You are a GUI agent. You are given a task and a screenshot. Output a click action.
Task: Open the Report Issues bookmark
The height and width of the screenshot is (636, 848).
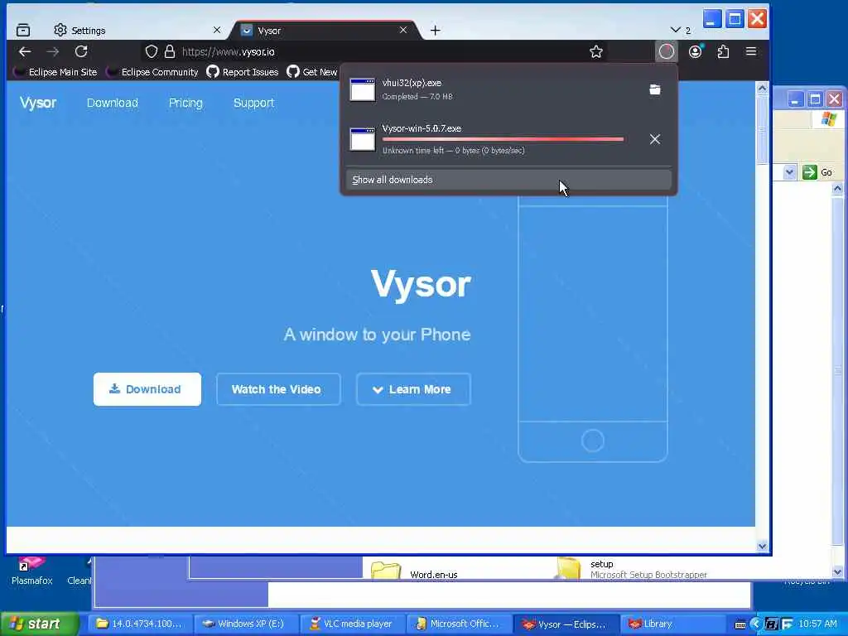(x=243, y=72)
